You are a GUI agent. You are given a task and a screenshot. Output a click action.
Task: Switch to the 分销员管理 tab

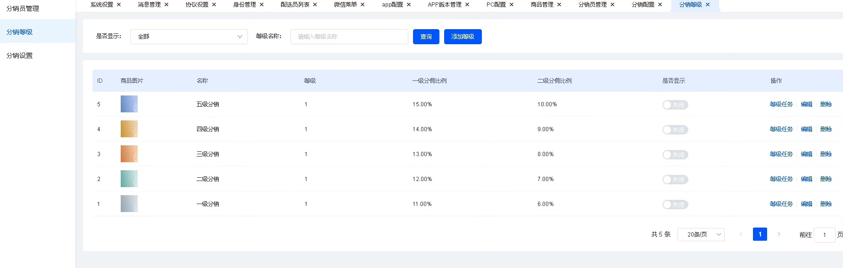tap(592, 5)
